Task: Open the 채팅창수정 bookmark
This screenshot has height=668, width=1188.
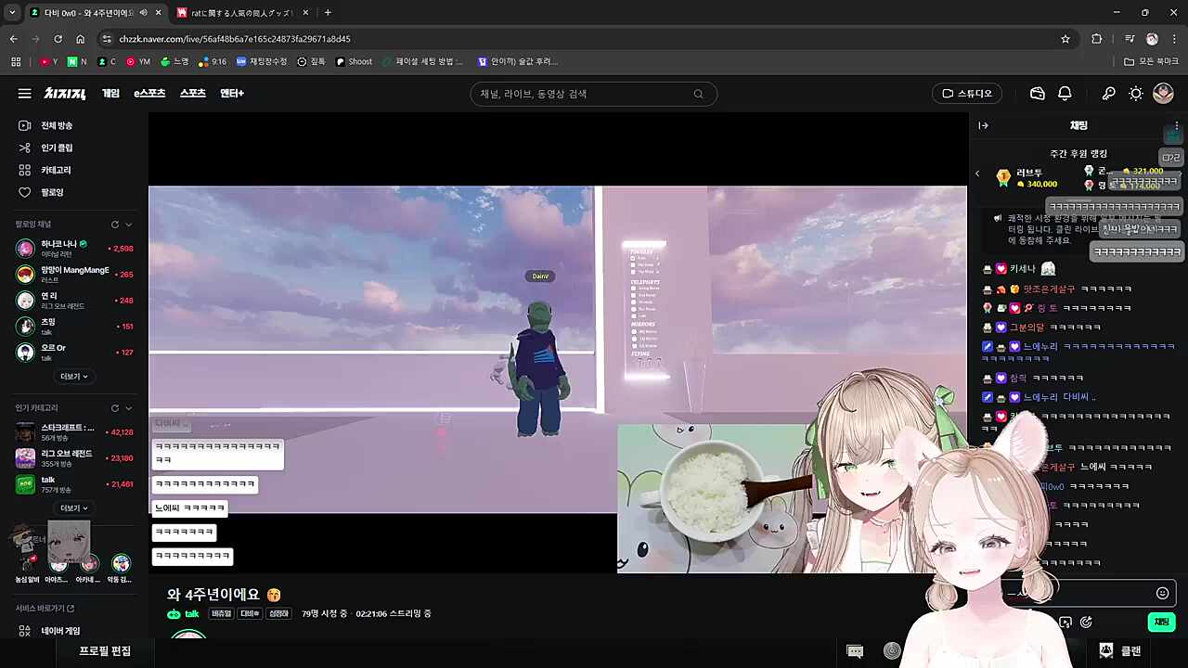Action: (x=262, y=61)
